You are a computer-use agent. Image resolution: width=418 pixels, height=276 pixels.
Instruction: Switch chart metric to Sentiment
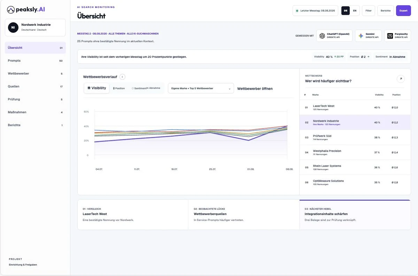(x=146, y=88)
